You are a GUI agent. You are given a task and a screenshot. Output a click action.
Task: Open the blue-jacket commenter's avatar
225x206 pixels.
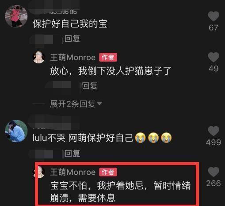coord(16,131)
